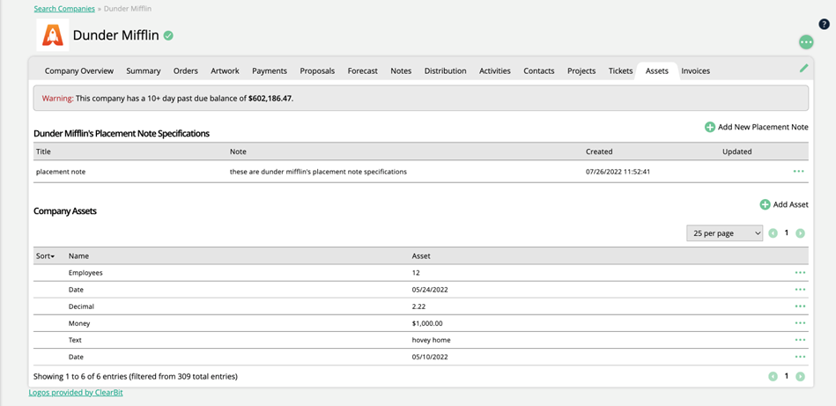
Task: Click the Title column header
Action: click(x=43, y=151)
